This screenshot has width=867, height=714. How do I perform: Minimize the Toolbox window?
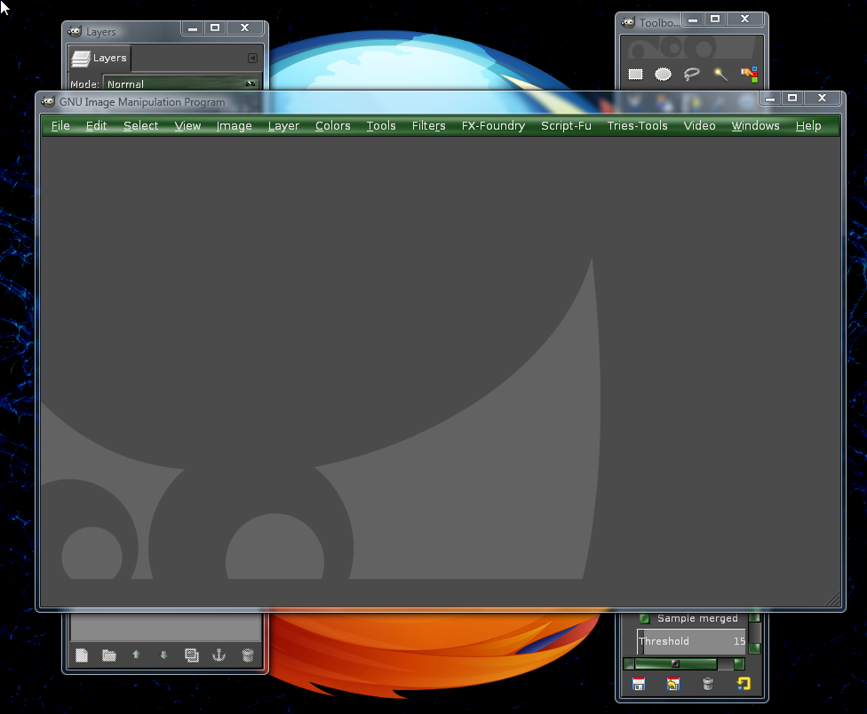(x=693, y=20)
